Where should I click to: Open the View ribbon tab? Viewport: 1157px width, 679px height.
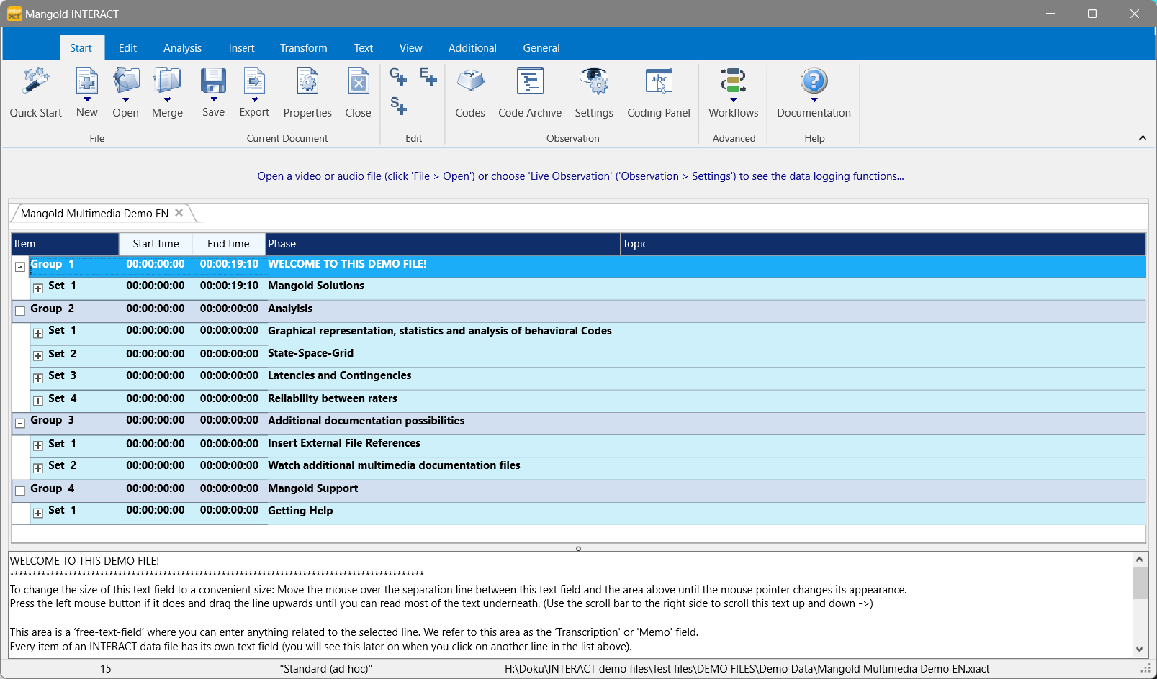pyautogui.click(x=410, y=48)
